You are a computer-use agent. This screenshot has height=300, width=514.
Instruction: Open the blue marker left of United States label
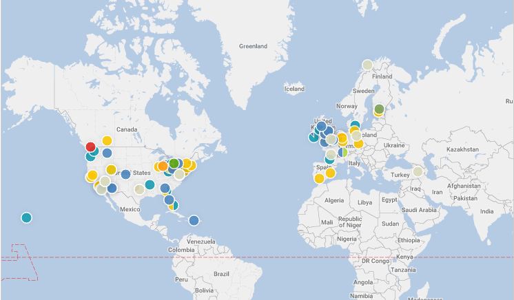click(125, 174)
